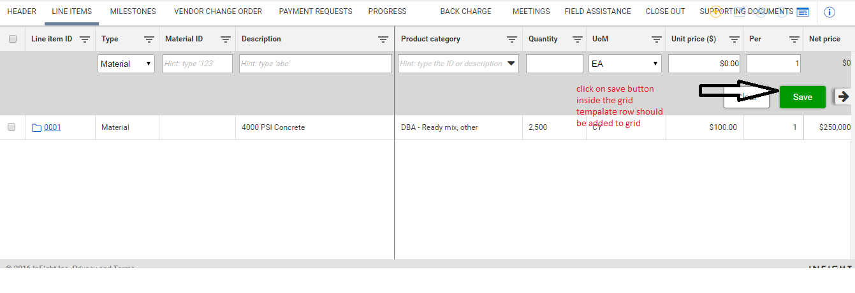Click the blue info icon
This screenshot has height=293, width=855.
pyautogui.click(x=829, y=12)
